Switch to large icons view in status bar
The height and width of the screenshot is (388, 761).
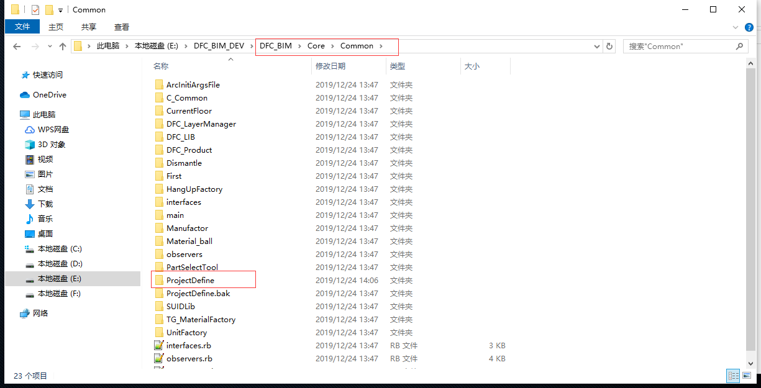click(x=747, y=376)
